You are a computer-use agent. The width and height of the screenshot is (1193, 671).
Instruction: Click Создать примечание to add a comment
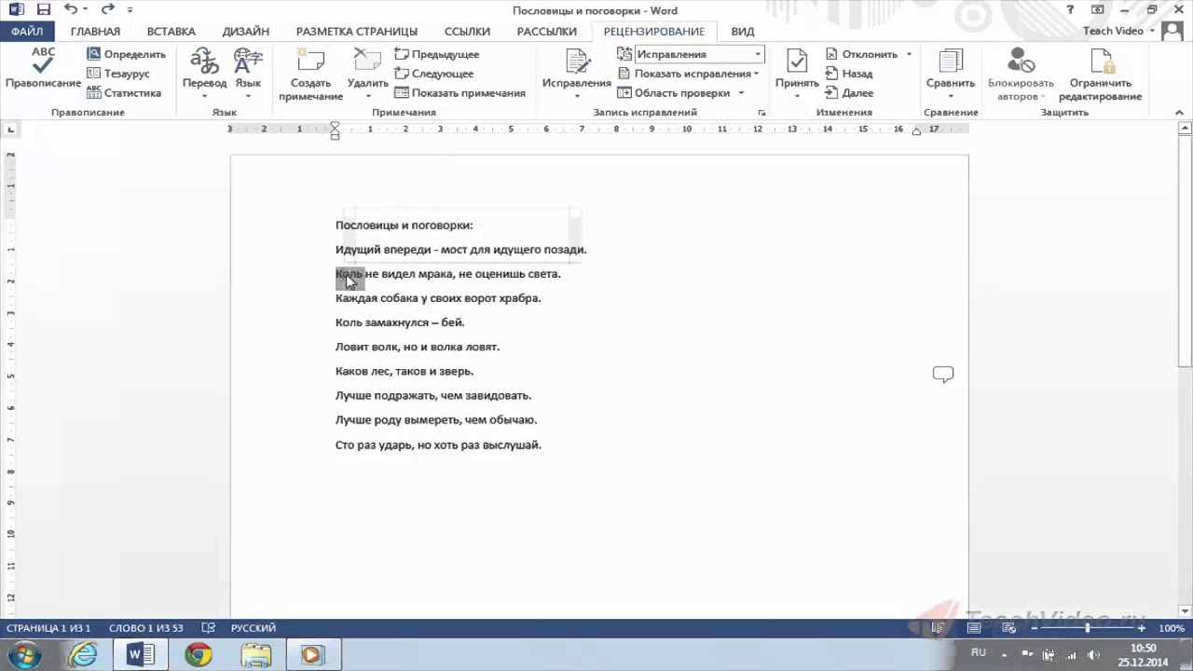click(x=310, y=75)
